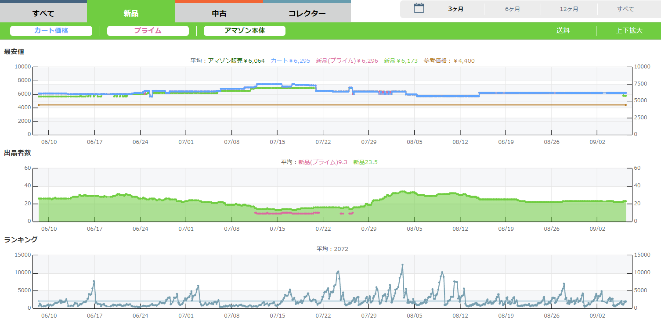Click the 送料 button
This screenshot has width=661, height=322.
coord(563,31)
